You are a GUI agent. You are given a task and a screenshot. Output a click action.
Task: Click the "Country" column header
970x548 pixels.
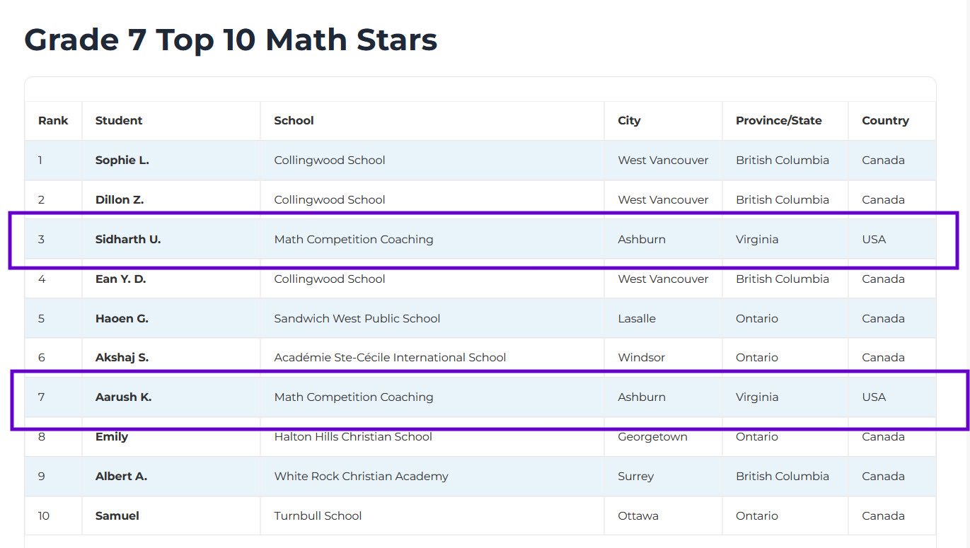(x=885, y=120)
